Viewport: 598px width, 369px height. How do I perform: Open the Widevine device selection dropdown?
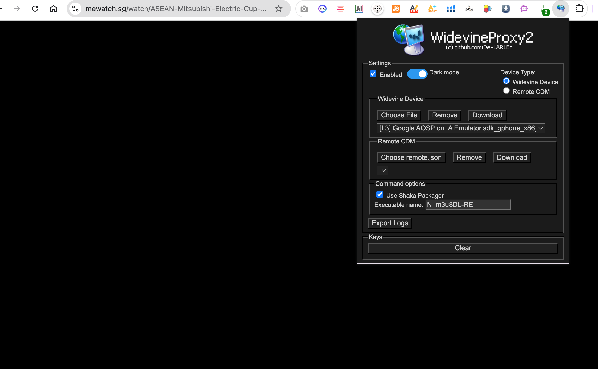(x=461, y=128)
